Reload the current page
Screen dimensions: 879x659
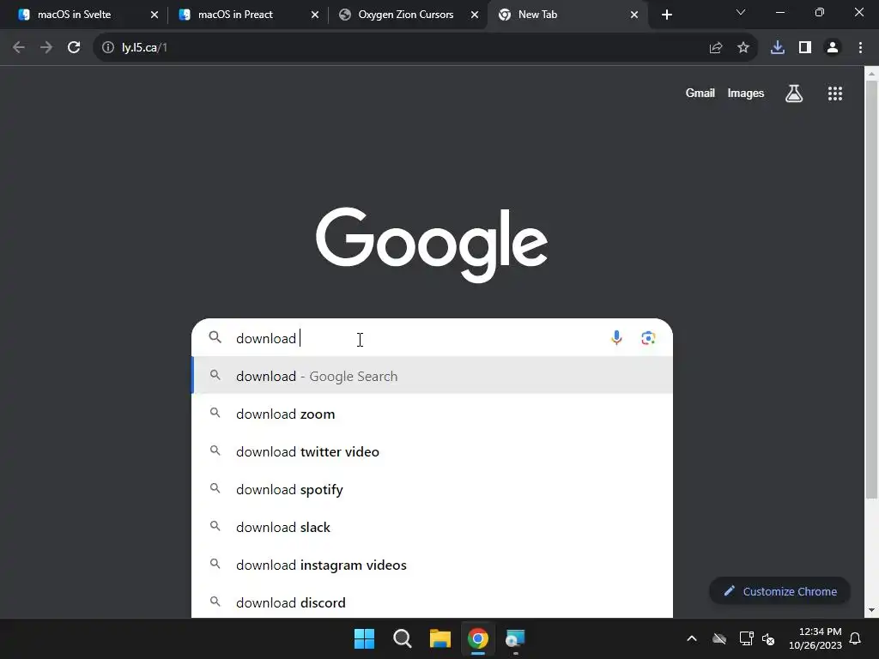(74, 48)
